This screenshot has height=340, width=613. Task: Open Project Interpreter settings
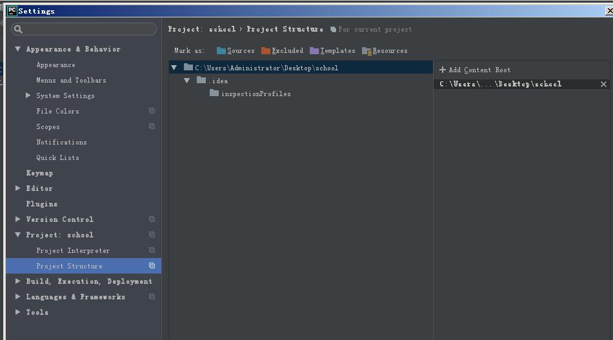(73, 250)
